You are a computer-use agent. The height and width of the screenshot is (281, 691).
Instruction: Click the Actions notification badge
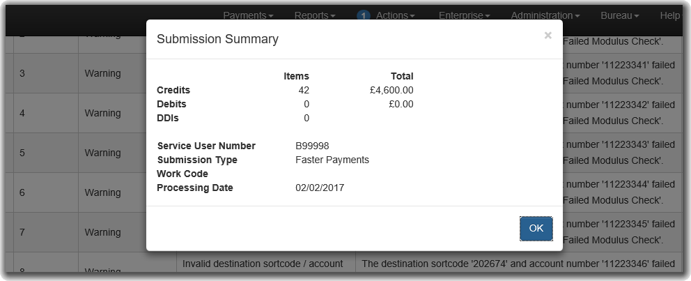(364, 16)
